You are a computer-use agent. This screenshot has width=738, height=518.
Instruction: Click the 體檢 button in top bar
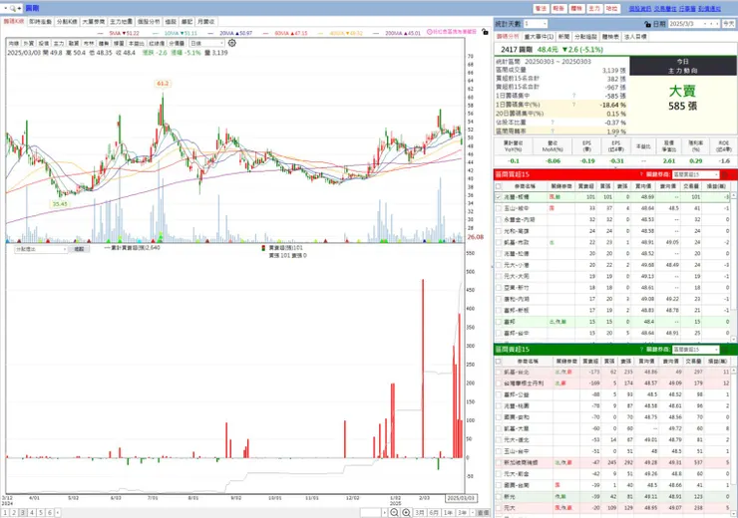point(576,8)
